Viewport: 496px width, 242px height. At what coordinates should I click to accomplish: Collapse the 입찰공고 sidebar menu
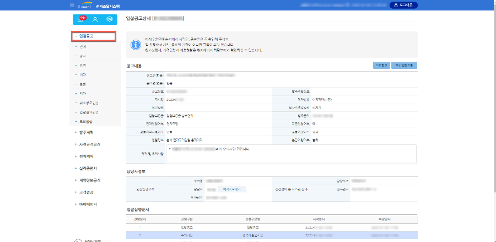(94, 36)
